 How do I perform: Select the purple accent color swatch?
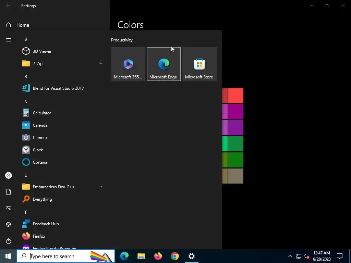236,128
